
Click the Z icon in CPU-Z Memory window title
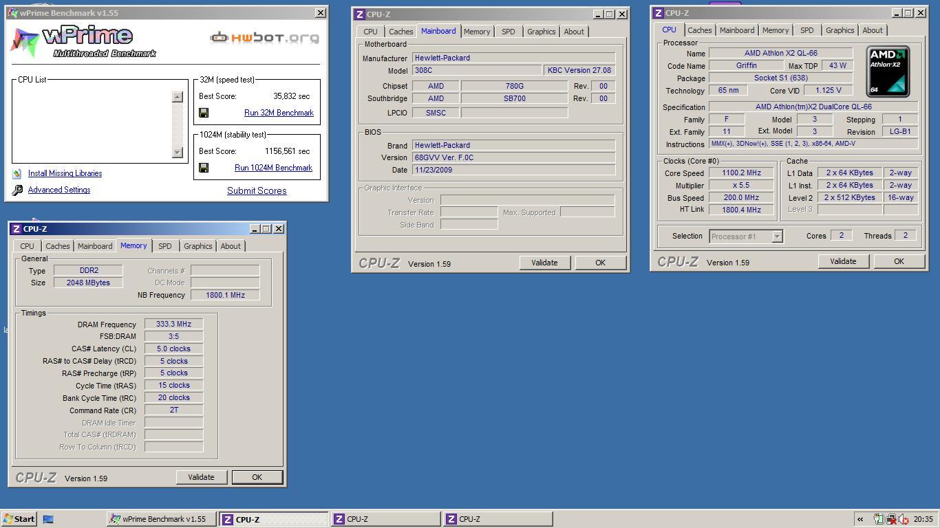pyautogui.click(x=17, y=229)
